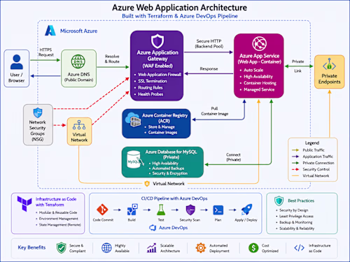Image resolution: width=350 pixels, height=262 pixels.
Task: Select the Best Practices shield icon
Action: coord(279,201)
